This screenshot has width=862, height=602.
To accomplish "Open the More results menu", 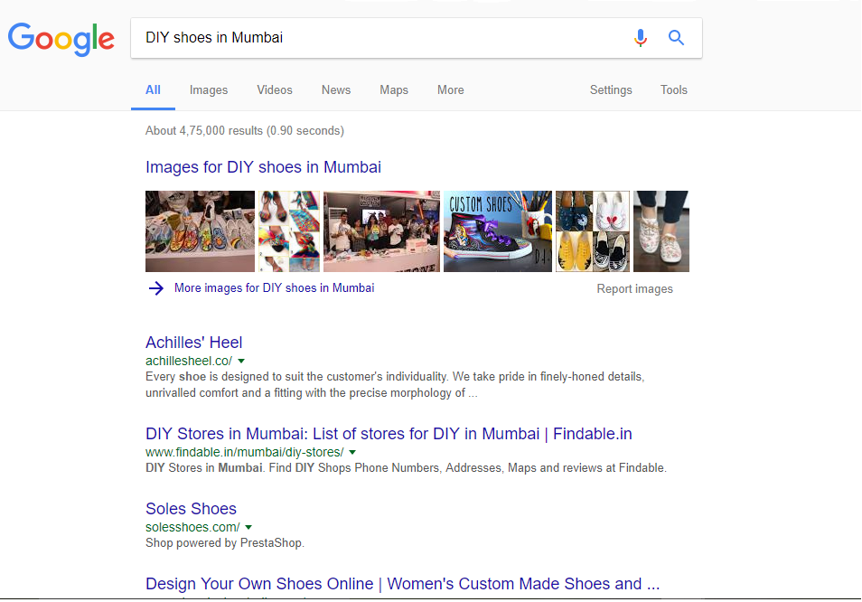I will (450, 89).
